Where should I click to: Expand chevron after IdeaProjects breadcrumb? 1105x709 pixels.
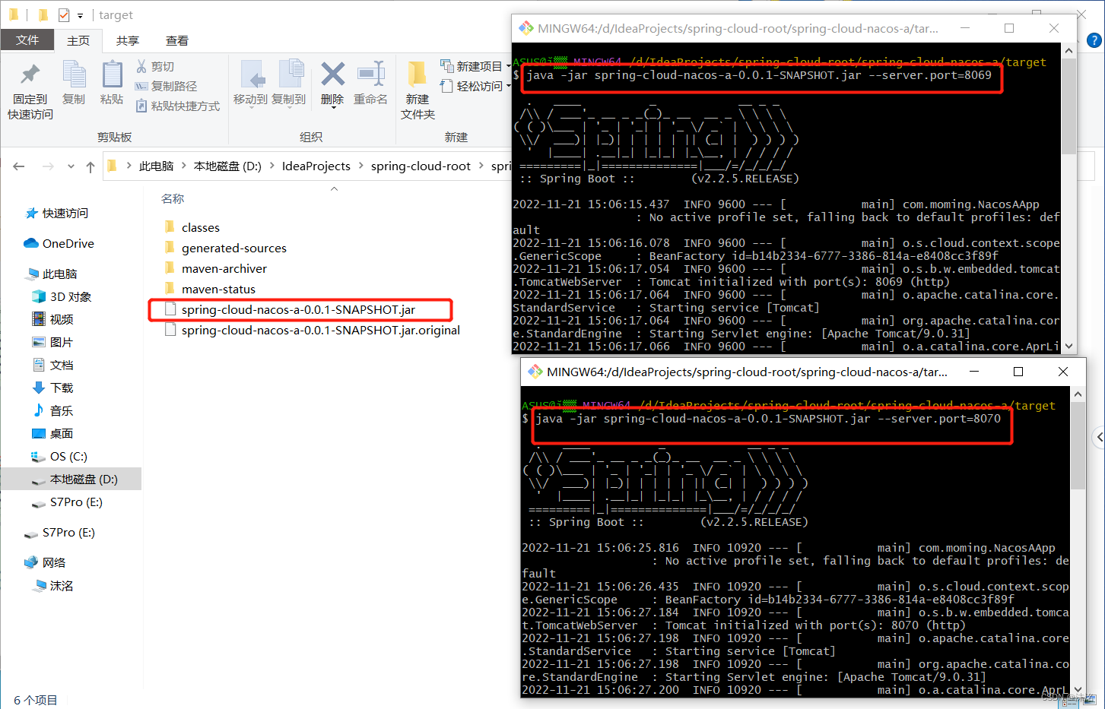click(360, 166)
